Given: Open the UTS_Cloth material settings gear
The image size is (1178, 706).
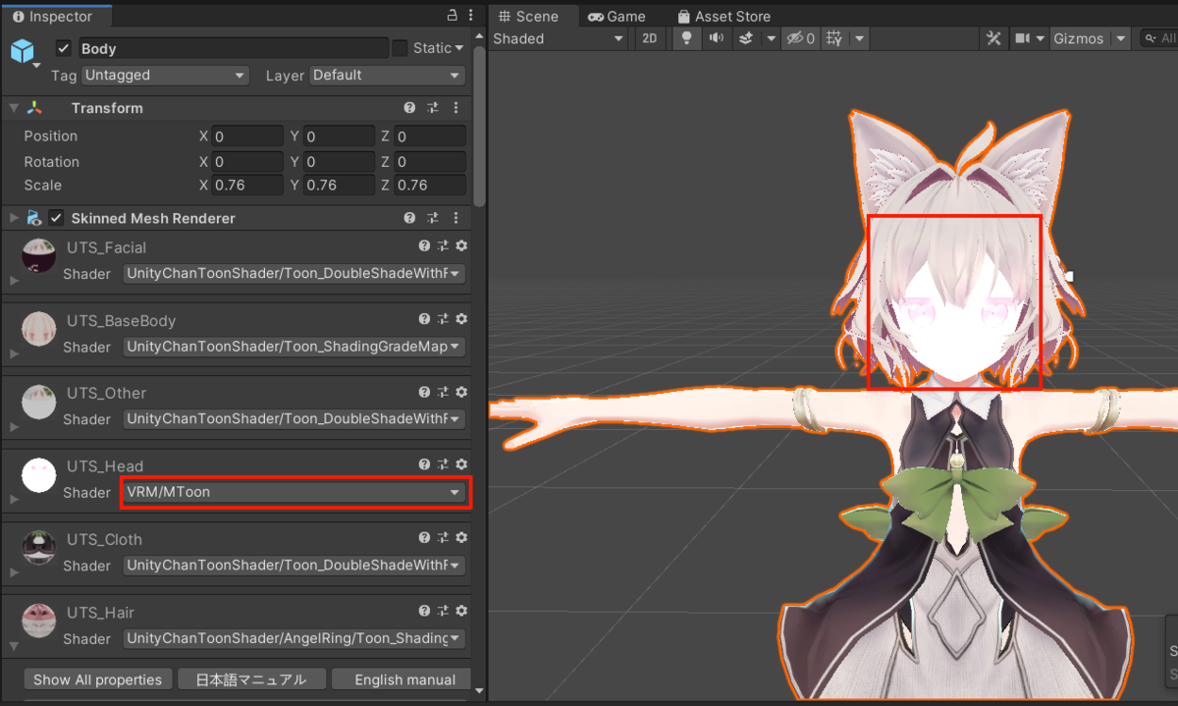Looking at the screenshot, I should coord(461,538).
